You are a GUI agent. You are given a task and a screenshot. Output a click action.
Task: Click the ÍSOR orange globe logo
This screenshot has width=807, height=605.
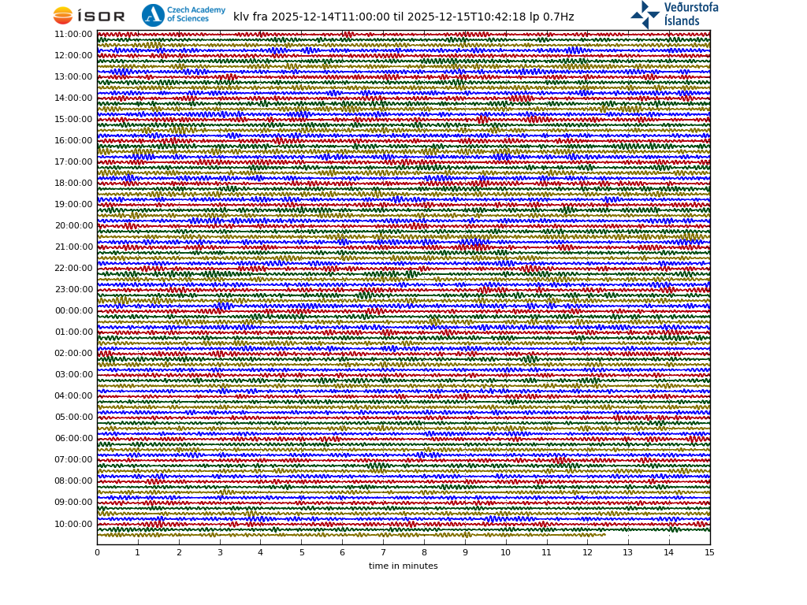tap(63, 16)
